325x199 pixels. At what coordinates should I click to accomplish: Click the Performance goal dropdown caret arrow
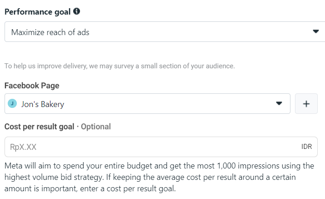[x=316, y=32]
